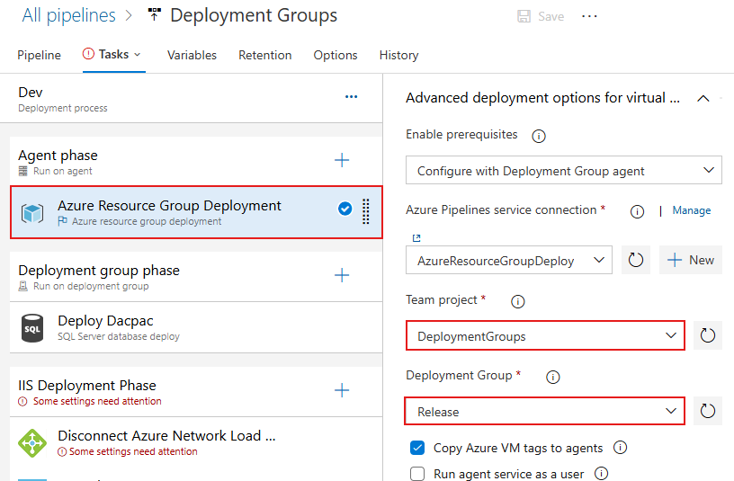Open the Enable prerequisites dropdown
Viewport: 734px width, 481px height.
click(x=563, y=171)
